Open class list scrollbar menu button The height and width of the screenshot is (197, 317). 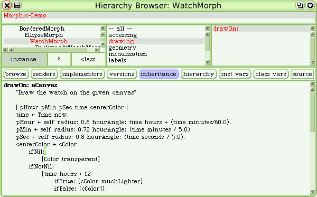click(102, 29)
